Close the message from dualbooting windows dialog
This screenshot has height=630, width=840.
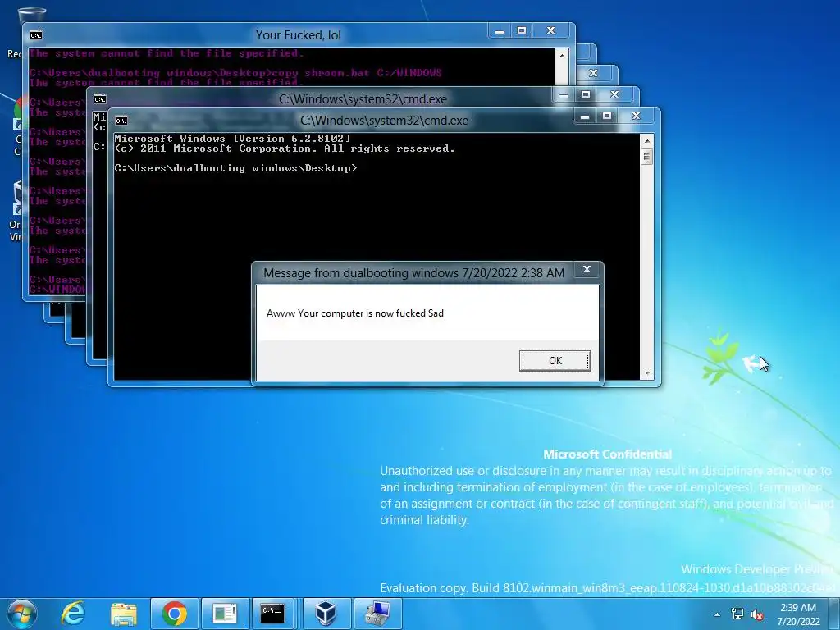[587, 269]
